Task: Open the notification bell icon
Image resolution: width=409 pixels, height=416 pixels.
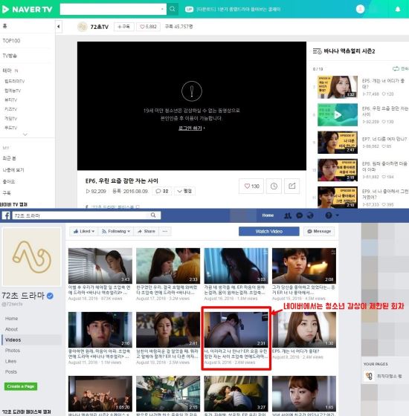Action: tap(398, 9)
